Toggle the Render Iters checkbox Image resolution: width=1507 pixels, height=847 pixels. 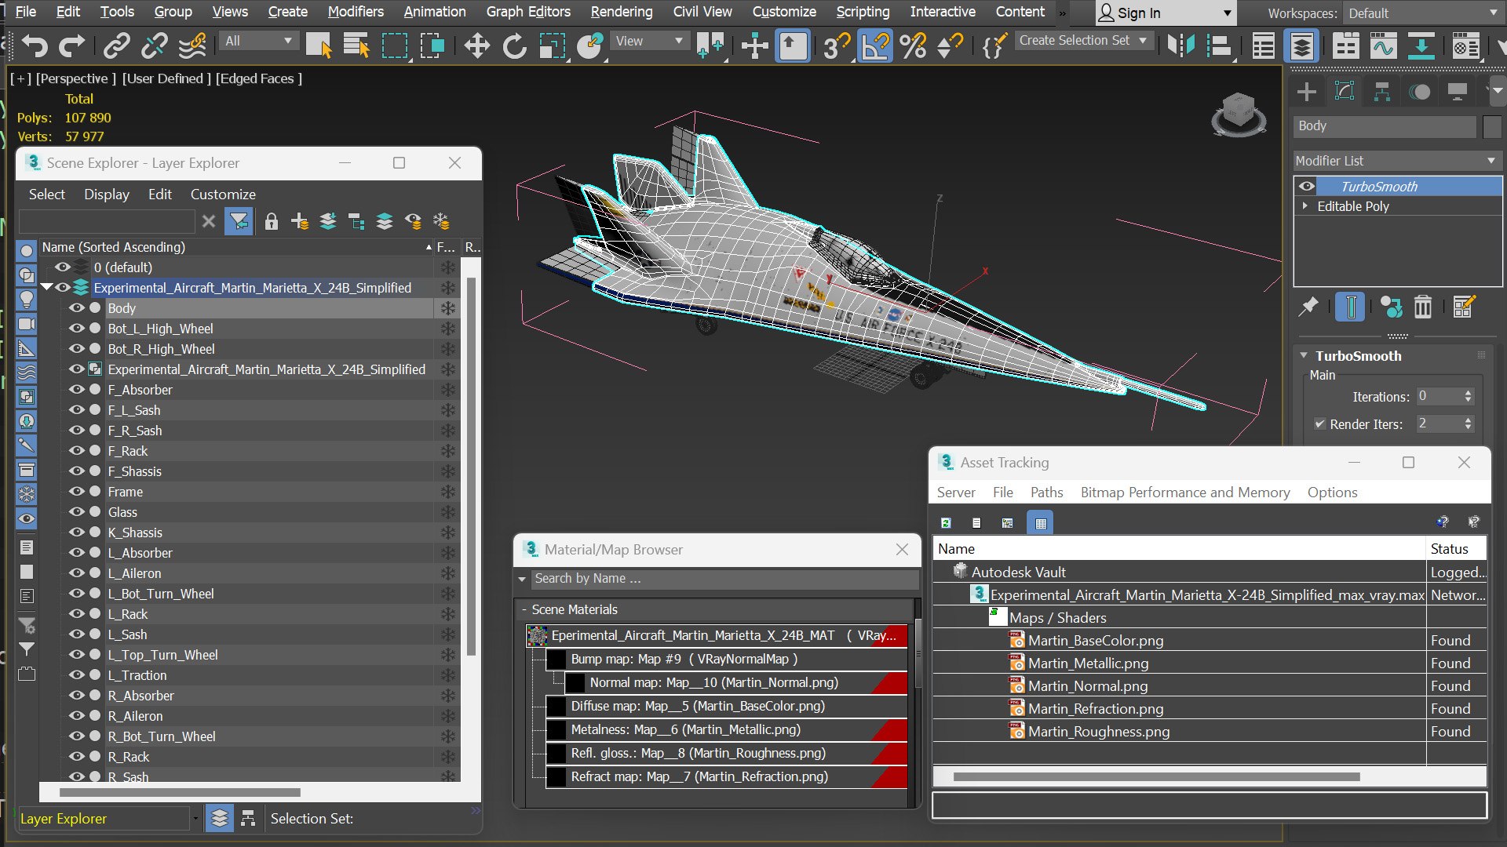point(1320,424)
